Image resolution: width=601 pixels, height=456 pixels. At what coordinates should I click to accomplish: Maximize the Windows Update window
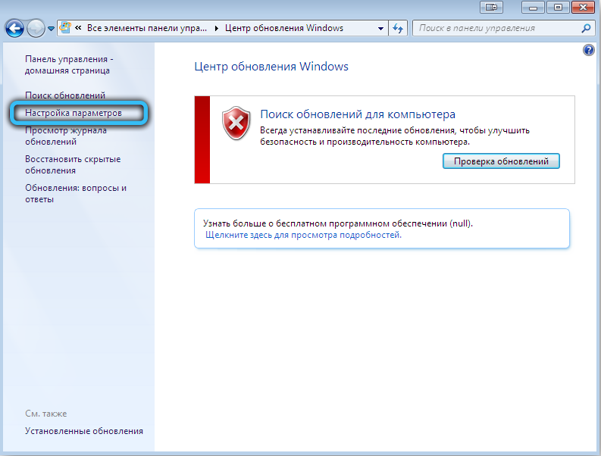[558, 8]
